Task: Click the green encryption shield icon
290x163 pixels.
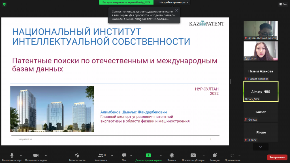Action: point(4,4)
